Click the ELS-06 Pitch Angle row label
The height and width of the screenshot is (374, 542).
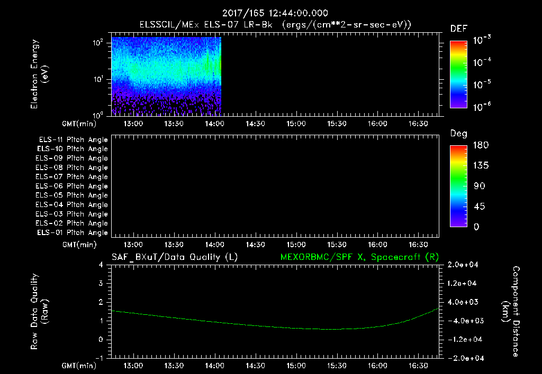(71, 186)
